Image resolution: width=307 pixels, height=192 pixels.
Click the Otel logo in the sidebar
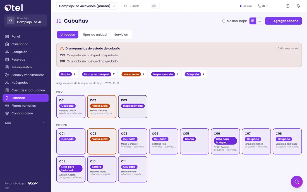14,8
